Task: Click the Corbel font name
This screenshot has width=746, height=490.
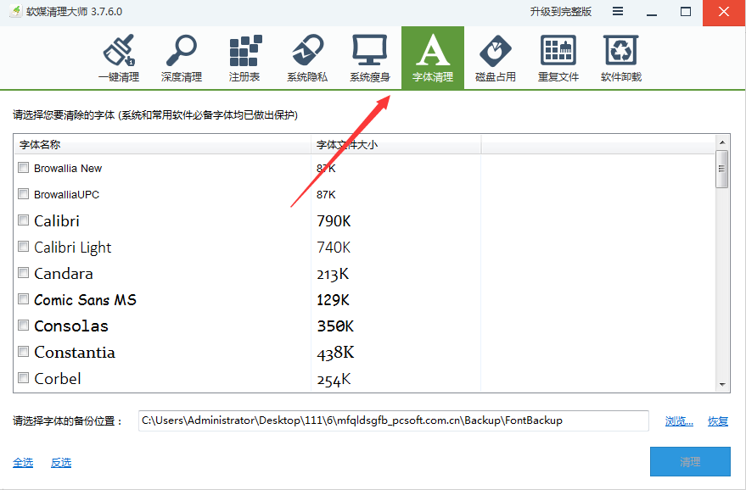Action: 58,379
